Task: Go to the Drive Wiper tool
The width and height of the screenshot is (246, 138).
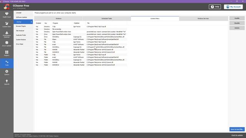Action: point(23,44)
